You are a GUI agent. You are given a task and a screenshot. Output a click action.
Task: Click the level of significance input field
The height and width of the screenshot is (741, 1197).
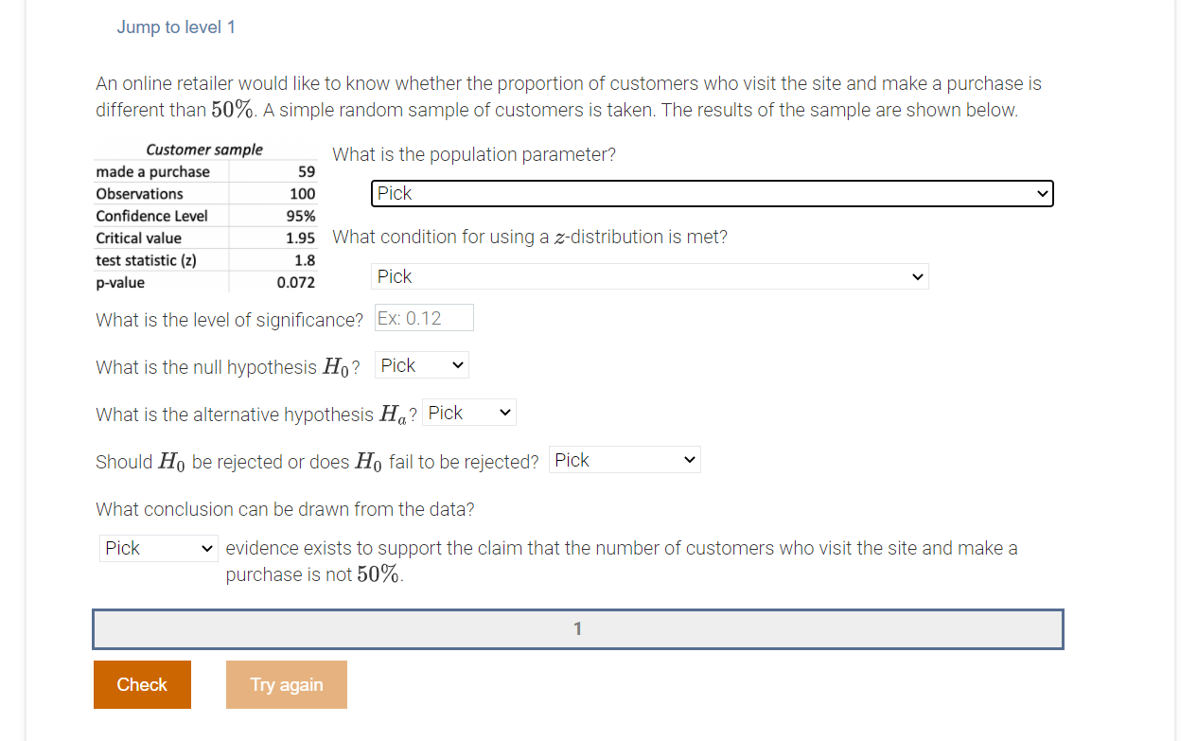click(x=423, y=317)
